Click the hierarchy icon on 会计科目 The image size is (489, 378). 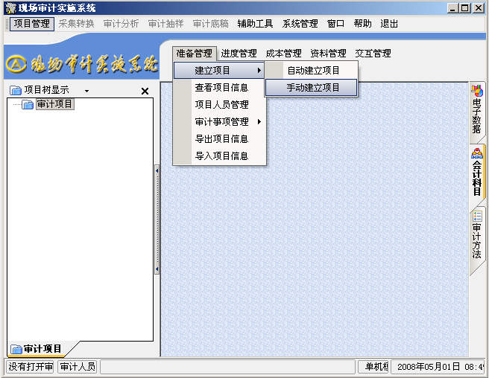click(477, 153)
